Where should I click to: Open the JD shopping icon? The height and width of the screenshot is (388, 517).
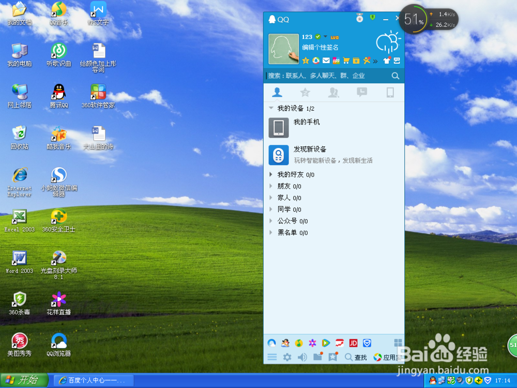354,343
